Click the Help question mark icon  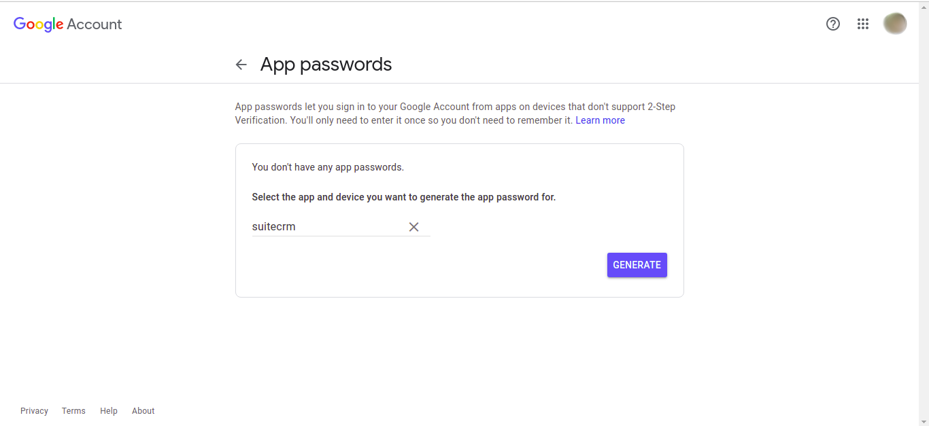pos(833,24)
